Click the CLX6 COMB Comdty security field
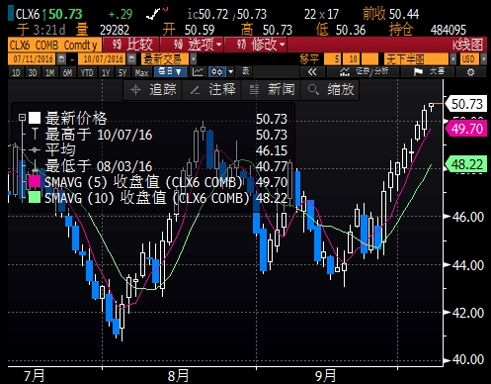The height and width of the screenshot is (384, 491). point(54,45)
